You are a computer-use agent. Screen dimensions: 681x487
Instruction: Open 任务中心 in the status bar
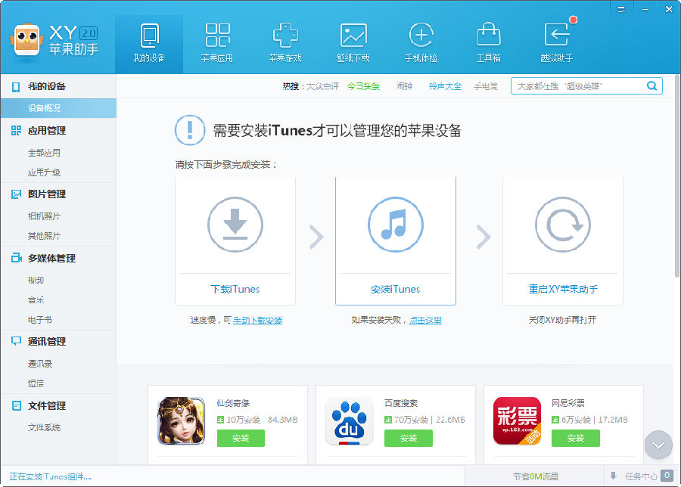click(x=642, y=476)
